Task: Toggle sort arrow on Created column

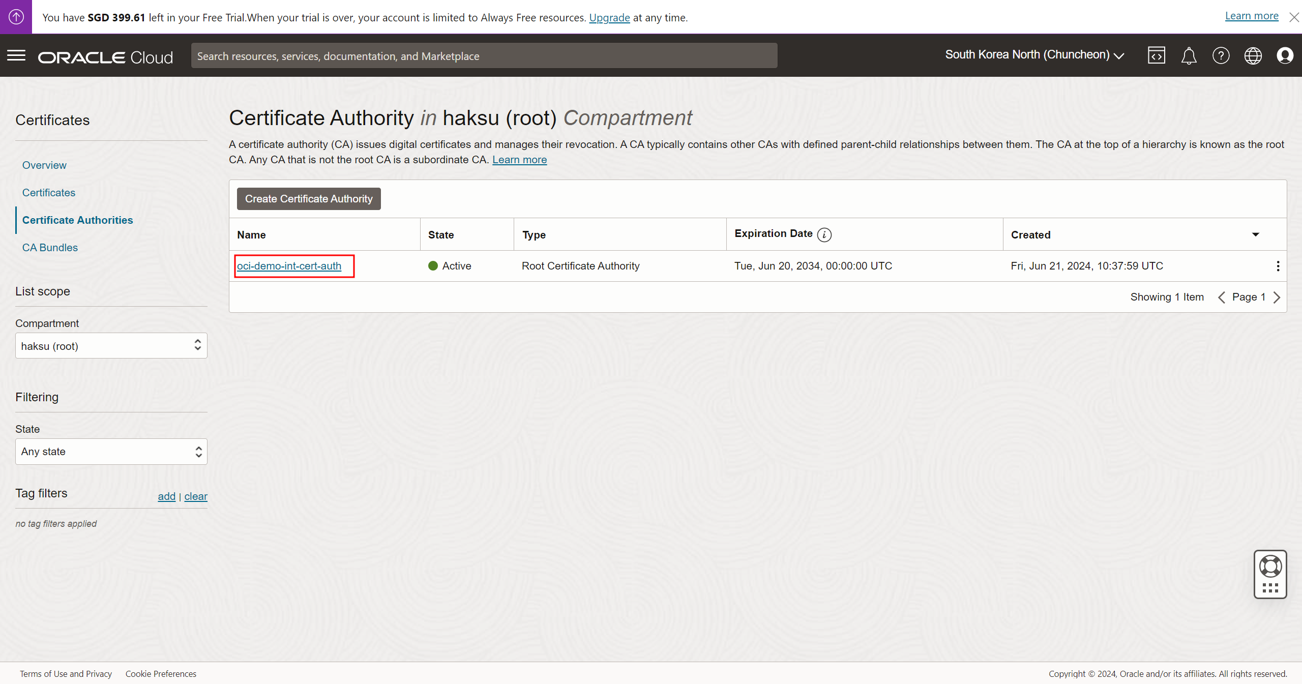Action: (1255, 234)
